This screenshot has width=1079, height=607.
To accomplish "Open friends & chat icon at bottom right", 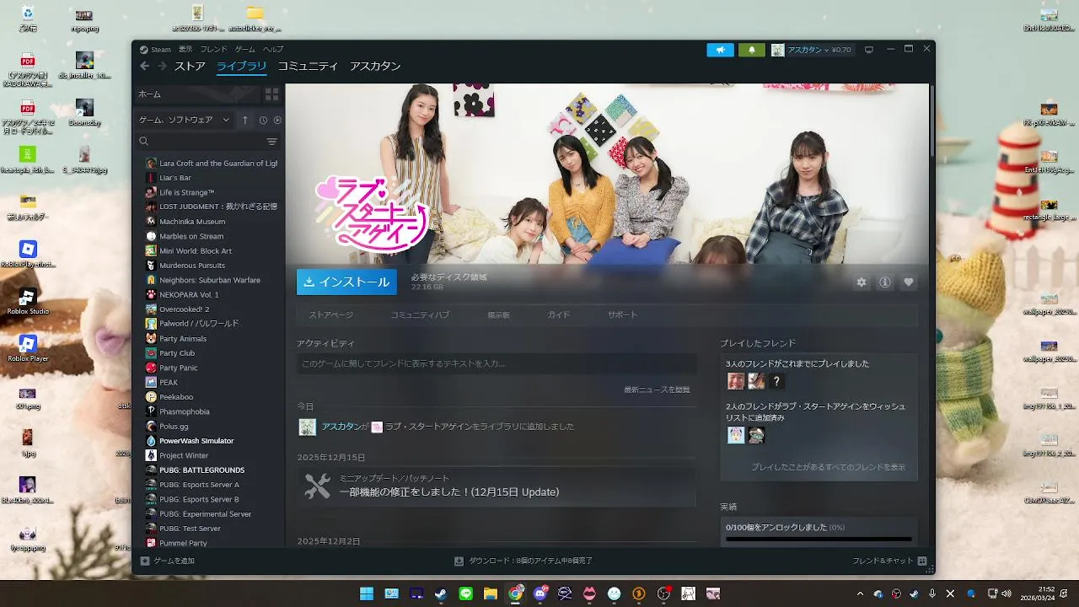I will [x=922, y=561].
